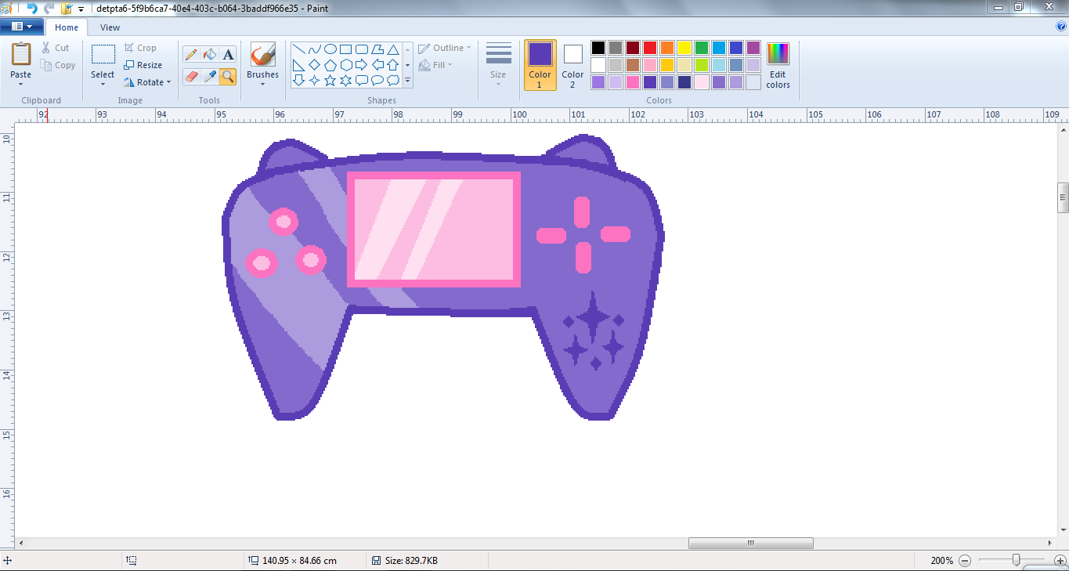Click the Undo arrow in title bar
This screenshot has height=571, width=1069.
[x=32, y=8]
